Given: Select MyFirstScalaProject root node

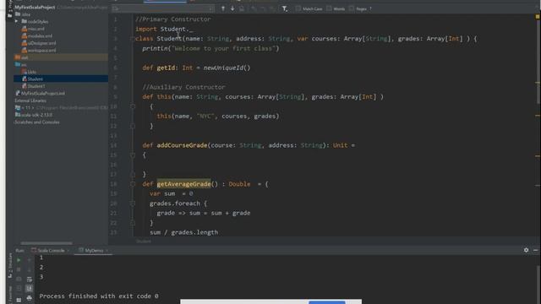Looking at the screenshot, I should 35,7.
